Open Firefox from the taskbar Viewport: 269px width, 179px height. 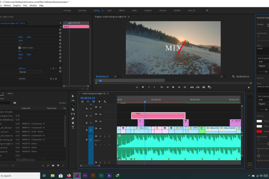69,176
